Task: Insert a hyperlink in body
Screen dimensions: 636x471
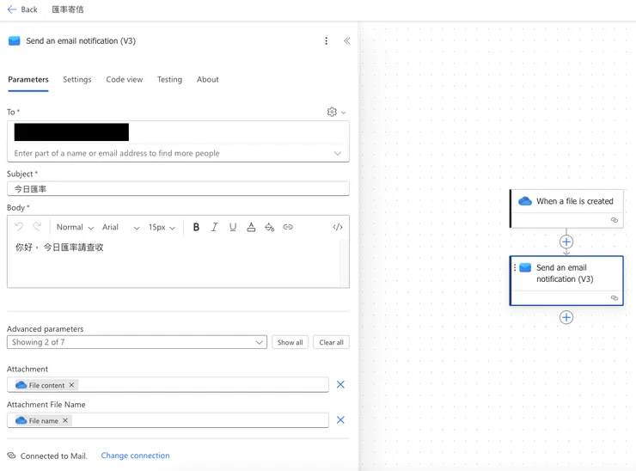Action: [x=288, y=227]
